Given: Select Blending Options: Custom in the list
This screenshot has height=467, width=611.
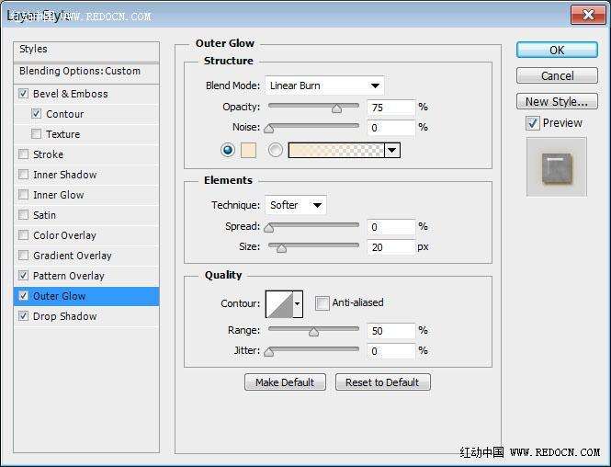Looking at the screenshot, I should pos(80,71).
